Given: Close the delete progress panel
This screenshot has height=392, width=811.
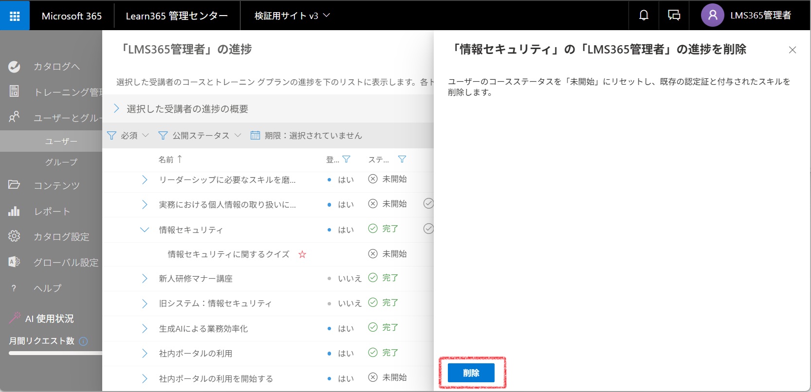Looking at the screenshot, I should tap(793, 50).
